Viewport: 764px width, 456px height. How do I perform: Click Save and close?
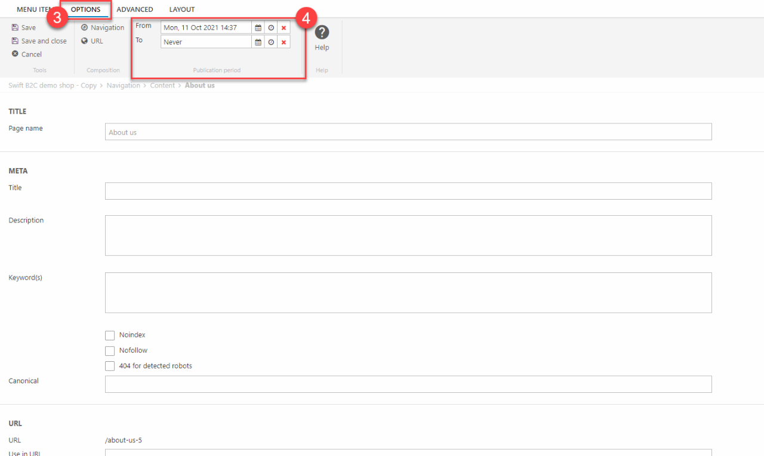click(39, 41)
